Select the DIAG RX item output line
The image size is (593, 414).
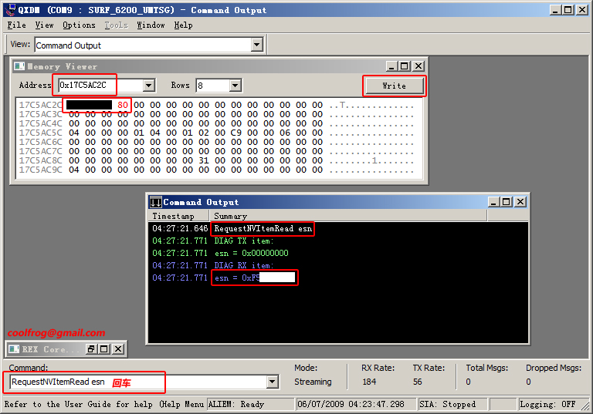[x=338, y=265]
